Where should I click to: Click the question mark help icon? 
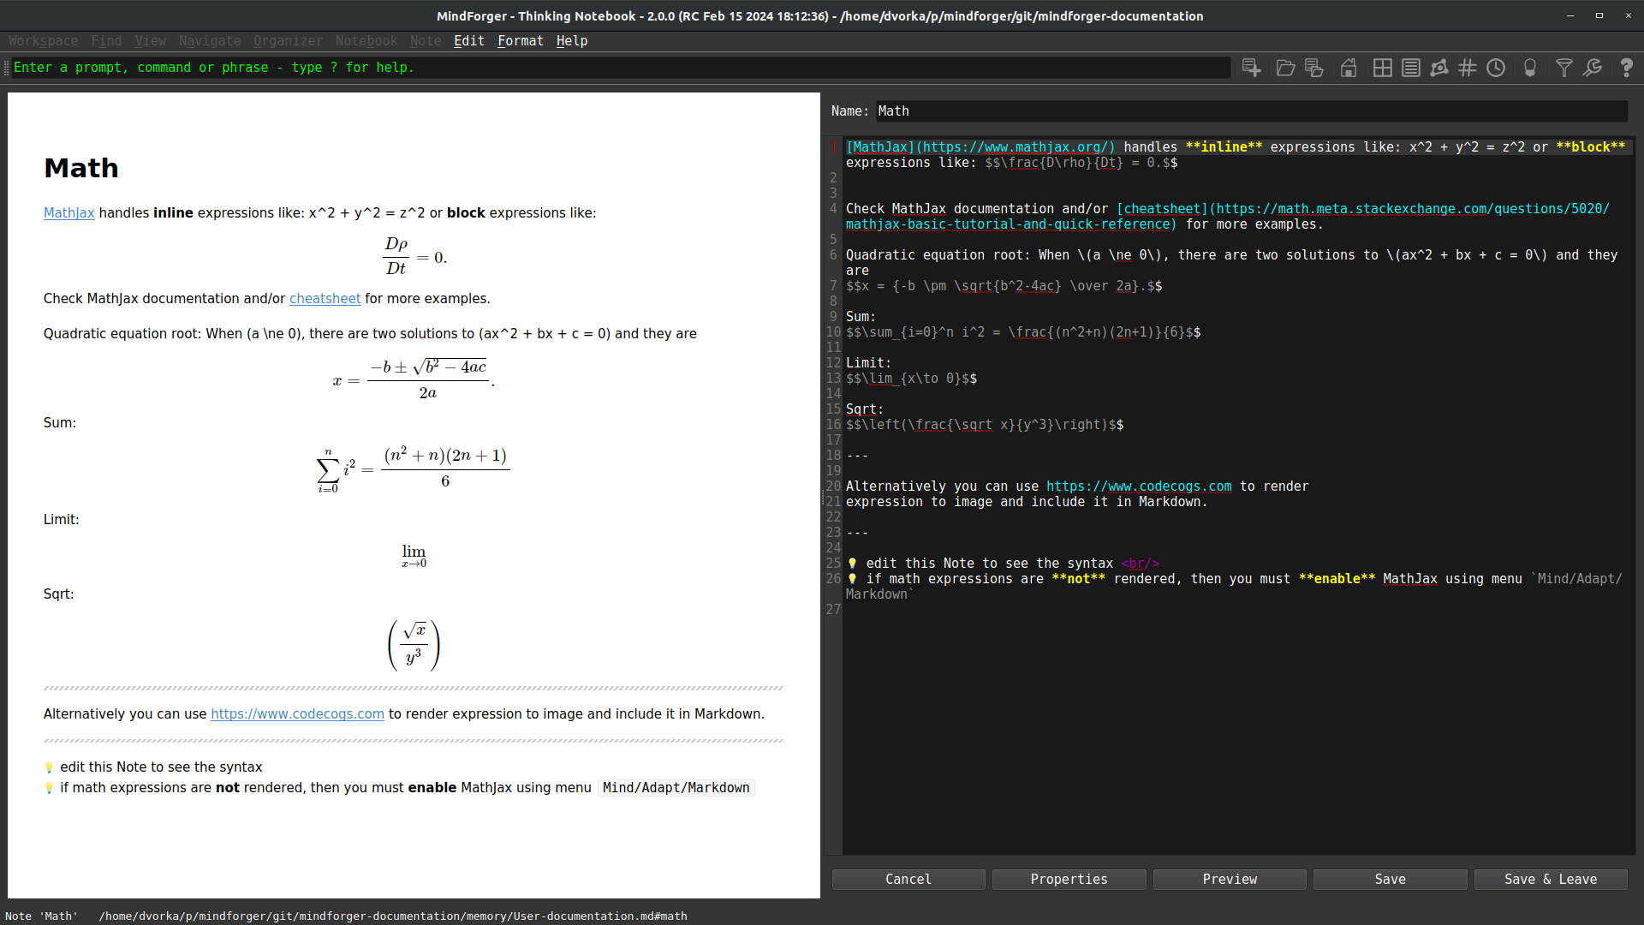[x=1626, y=68]
